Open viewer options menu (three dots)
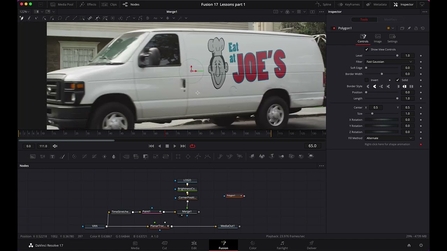Viewport: 447px width, 251px height. click(x=322, y=12)
